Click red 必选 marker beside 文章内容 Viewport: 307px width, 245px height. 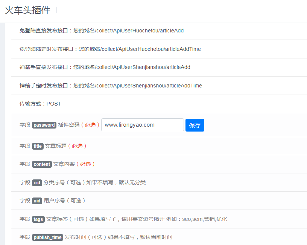click(x=85, y=164)
